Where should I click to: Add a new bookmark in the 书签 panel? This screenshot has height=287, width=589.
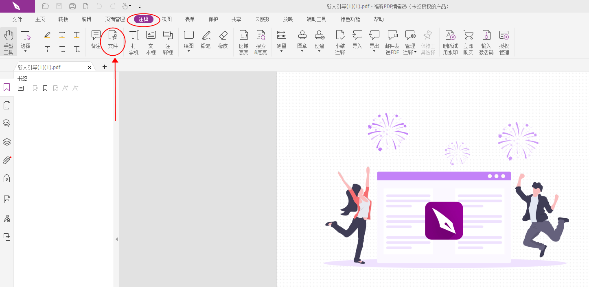click(45, 88)
